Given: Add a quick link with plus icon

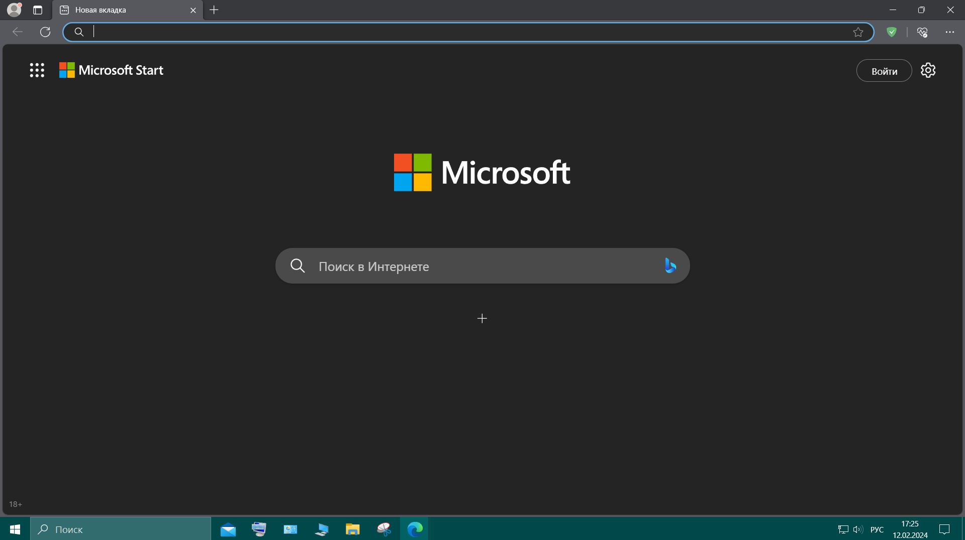Looking at the screenshot, I should pos(482,318).
